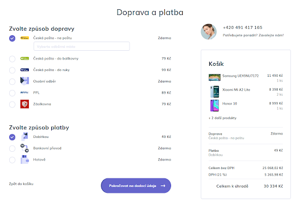Select Hotově payment radio button
Screen dimensions: 295x213
click(12, 160)
